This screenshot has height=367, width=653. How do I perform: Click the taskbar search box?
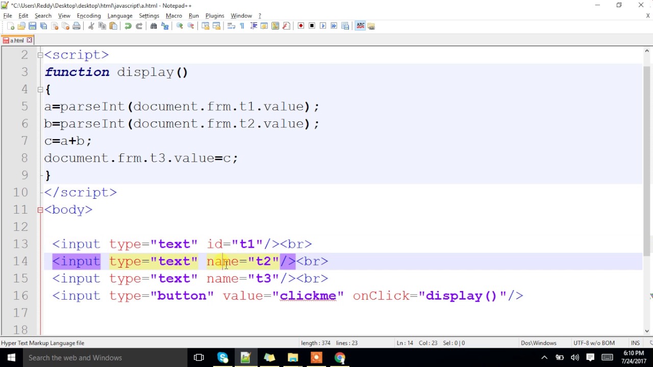click(106, 358)
